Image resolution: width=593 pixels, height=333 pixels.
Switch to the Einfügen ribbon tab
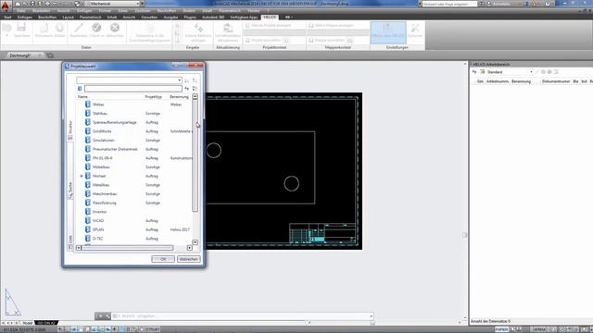click(x=25, y=17)
